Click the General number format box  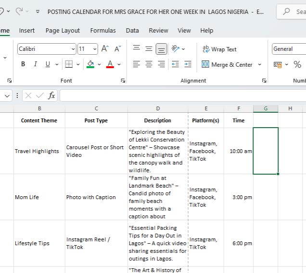(x=289, y=49)
